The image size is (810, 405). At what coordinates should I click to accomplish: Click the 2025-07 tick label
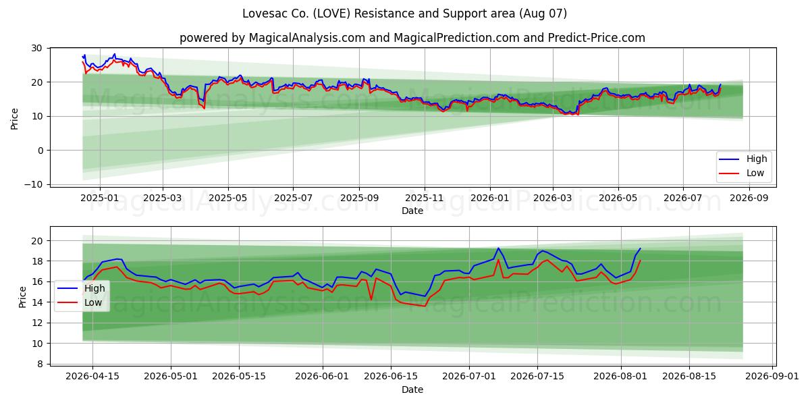[x=293, y=198]
